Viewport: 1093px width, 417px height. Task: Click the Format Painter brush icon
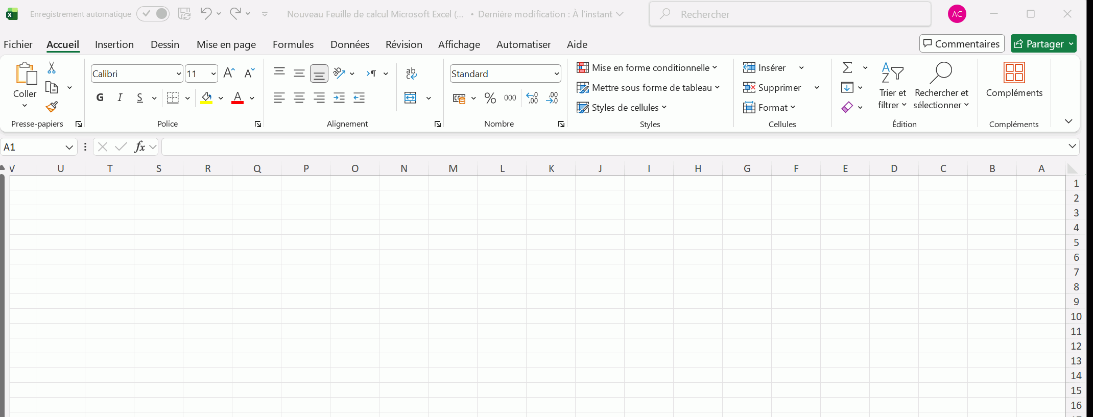pyautogui.click(x=52, y=107)
